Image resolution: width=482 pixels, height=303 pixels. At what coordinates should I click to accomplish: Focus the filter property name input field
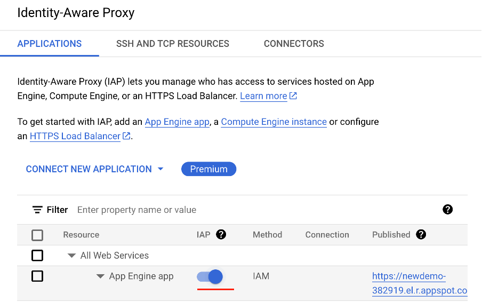[213, 210]
